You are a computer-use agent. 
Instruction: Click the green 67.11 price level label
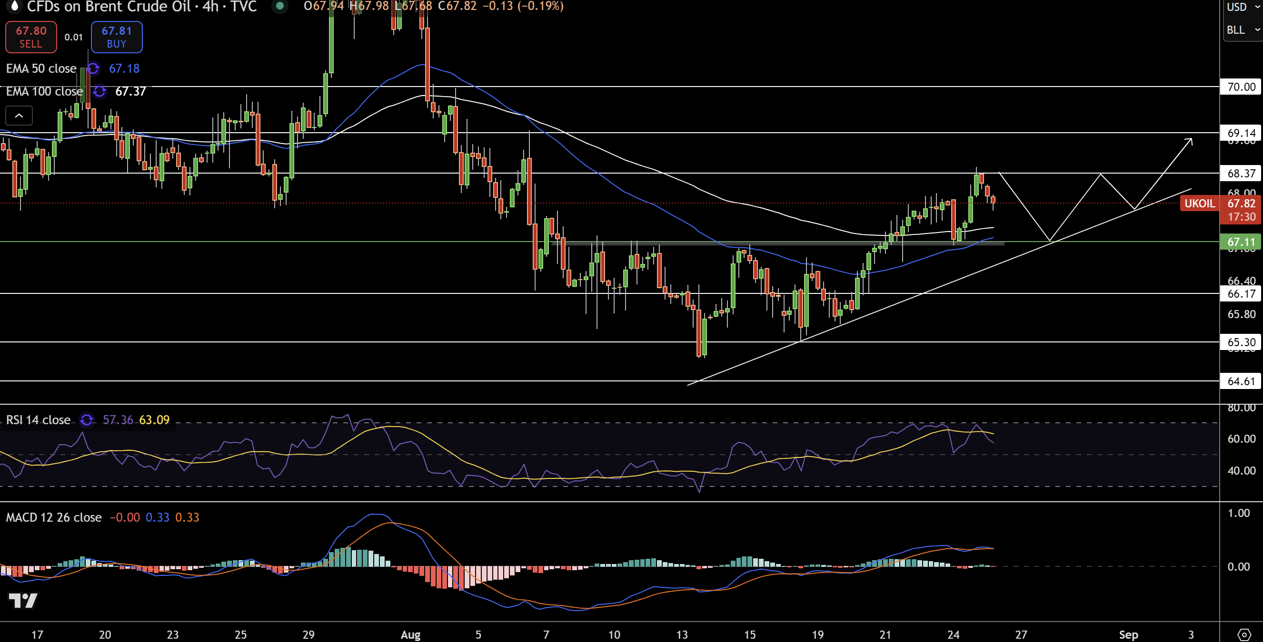pyautogui.click(x=1241, y=242)
